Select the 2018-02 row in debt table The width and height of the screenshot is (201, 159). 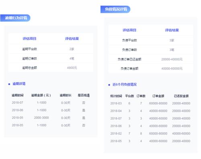[x=150, y=133]
